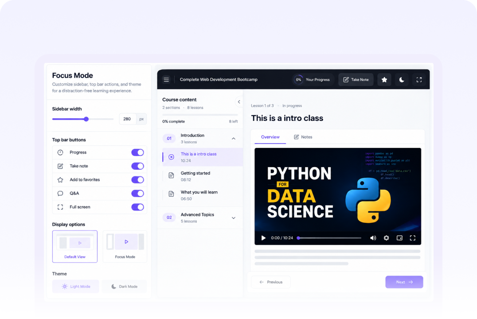Enable picture-in-picture on the video player
Screen dimensions: 477x319
(399, 238)
